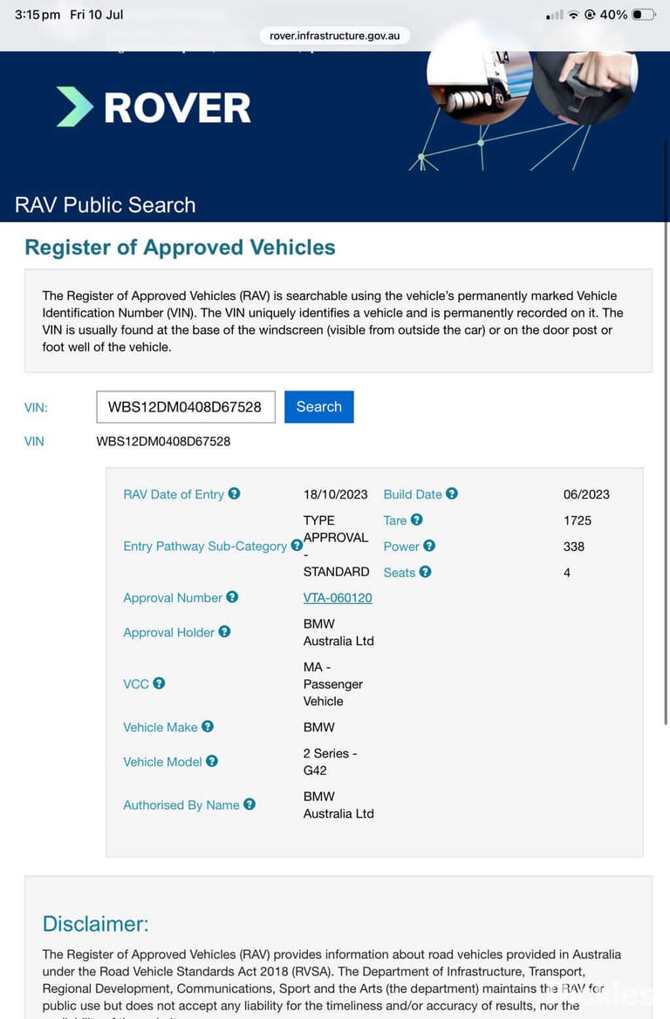
Task: Click the RAV Date of Entry label
Action: pyautogui.click(x=174, y=494)
